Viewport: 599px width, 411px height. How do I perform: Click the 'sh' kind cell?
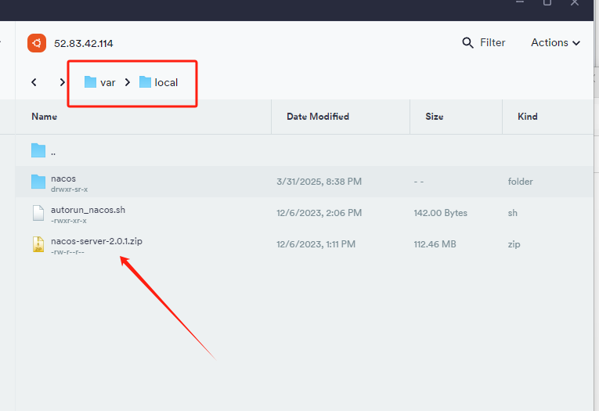pyautogui.click(x=513, y=213)
